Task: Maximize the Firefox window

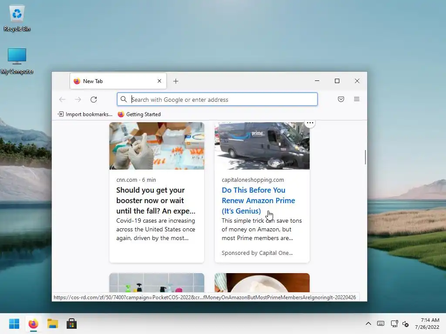Action: tap(337, 81)
